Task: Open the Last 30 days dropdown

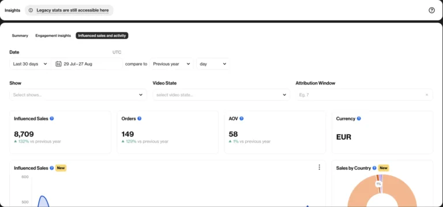Action: [30, 64]
